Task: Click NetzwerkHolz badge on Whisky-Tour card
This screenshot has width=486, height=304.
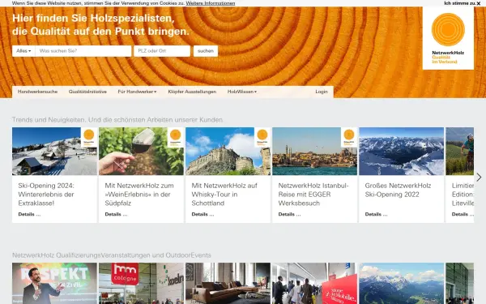Action: (x=262, y=138)
